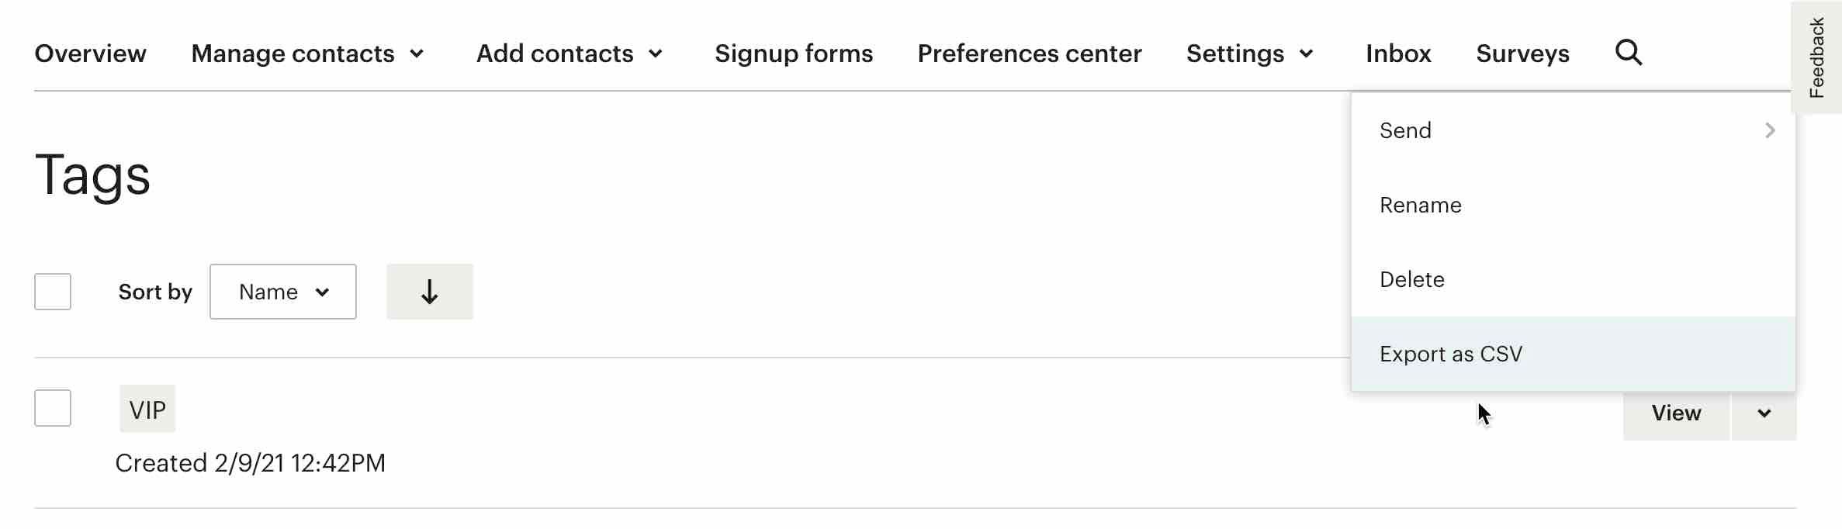Expand the Settings dropdown in the navigation
This screenshot has height=529, width=1842.
click(1250, 54)
